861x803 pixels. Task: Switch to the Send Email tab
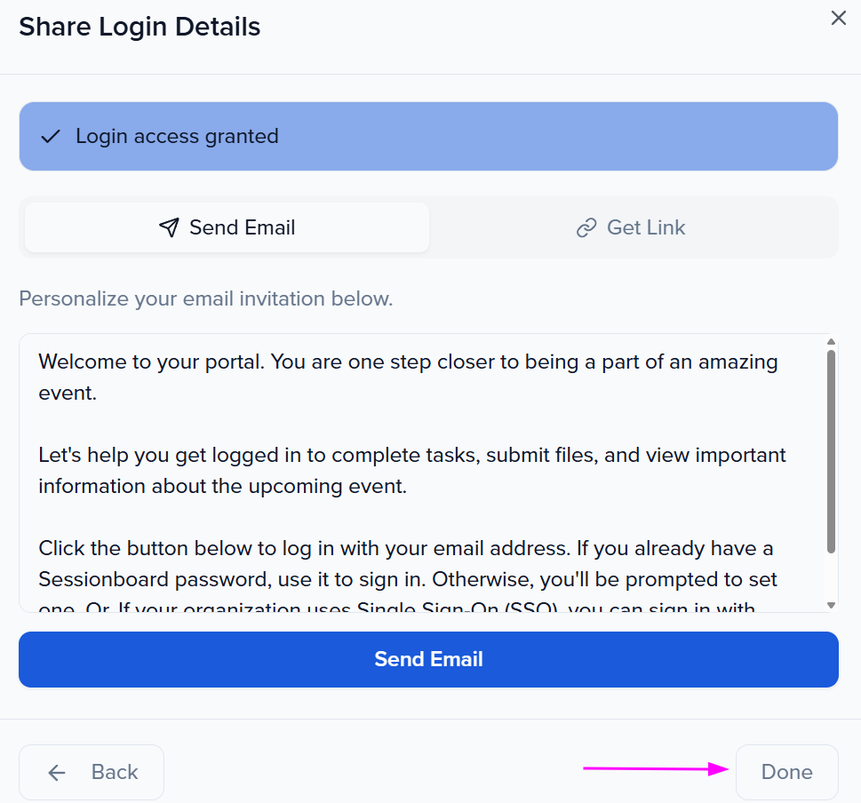tap(227, 227)
